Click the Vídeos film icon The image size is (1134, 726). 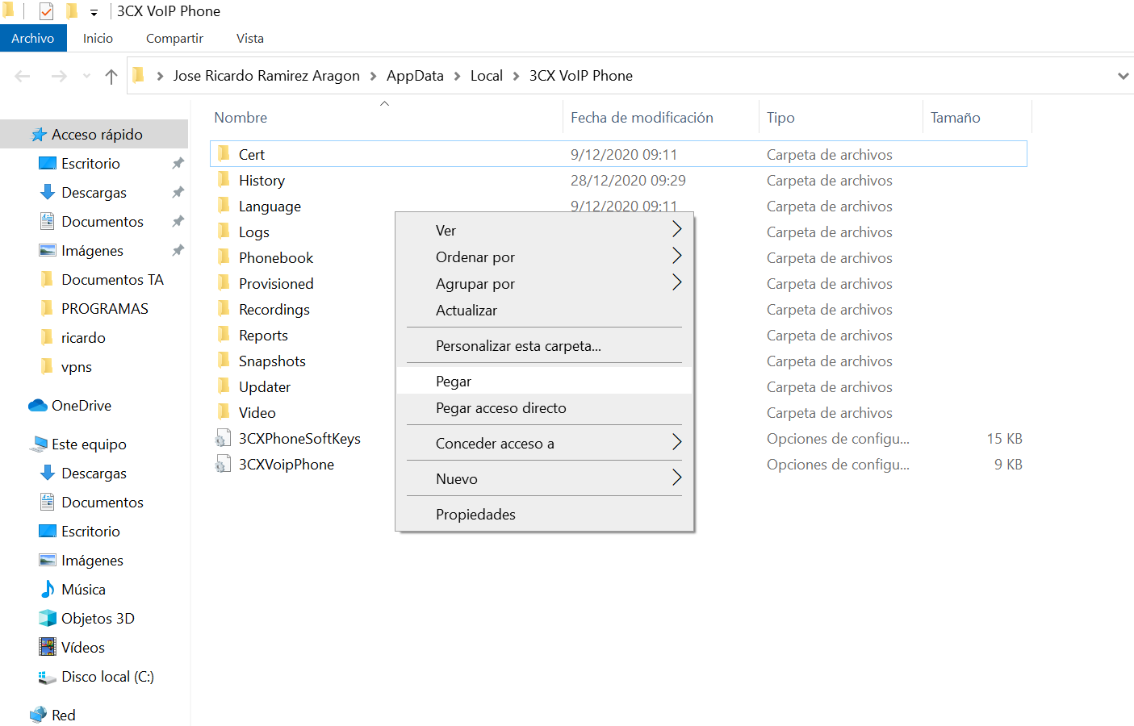48,647
